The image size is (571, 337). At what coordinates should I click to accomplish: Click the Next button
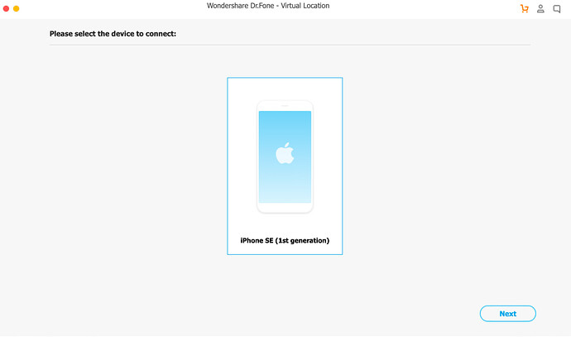coord(507,314)
